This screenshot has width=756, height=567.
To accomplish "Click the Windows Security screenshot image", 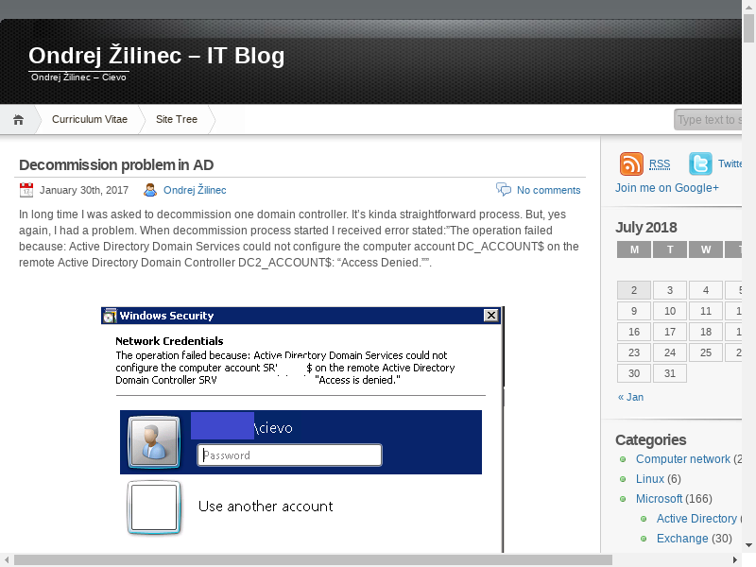I will tap(302, 430).
